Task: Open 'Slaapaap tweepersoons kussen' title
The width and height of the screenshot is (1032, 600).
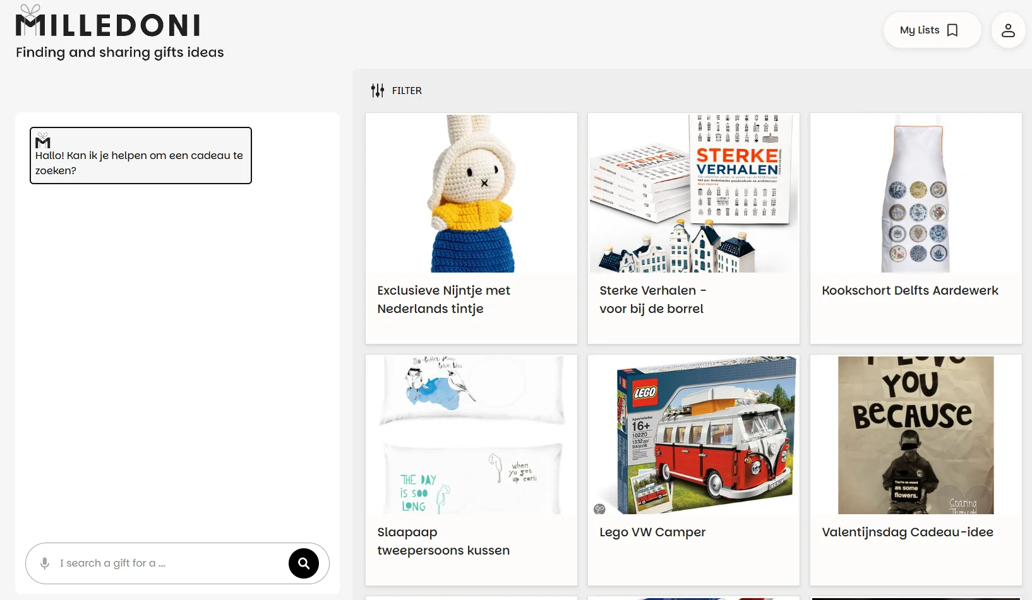Action: pyautogui.click(x=443, y=541)
